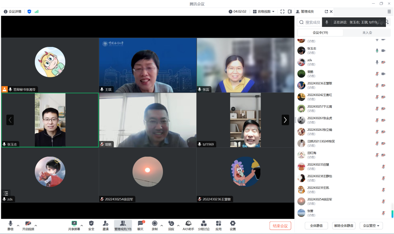Expand the arrow next to 共享屏幕
This screenshot has height=234, width=394.
click(82, 226)
